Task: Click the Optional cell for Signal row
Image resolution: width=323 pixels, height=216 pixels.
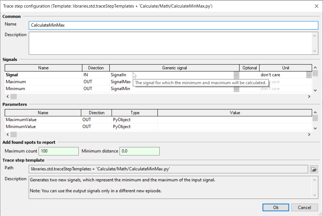Action: point(249,75)
